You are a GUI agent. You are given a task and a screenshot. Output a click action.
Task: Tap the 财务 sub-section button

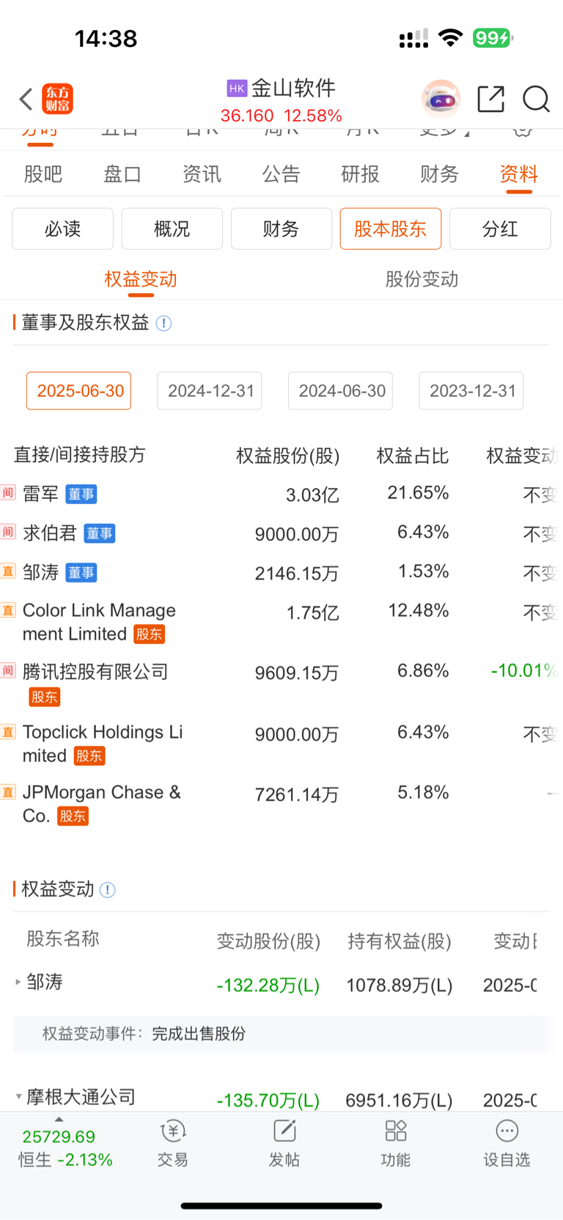tap(281, 229)
